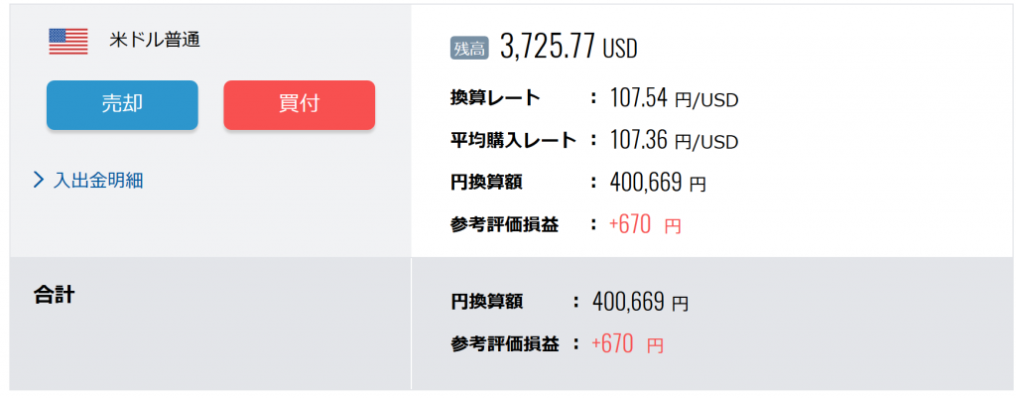Click the 米ドル普通 account label

tap(155, 40)
